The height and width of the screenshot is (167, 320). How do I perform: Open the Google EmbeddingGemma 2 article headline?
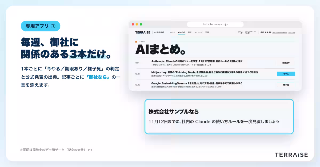(x=197, y=83)
